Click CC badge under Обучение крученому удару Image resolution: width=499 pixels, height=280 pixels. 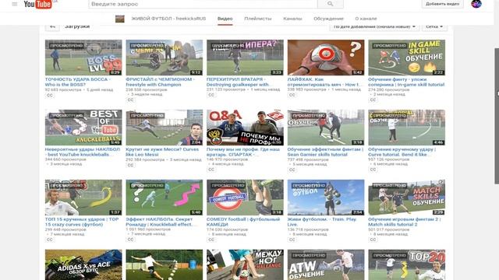tap(373, 170)
